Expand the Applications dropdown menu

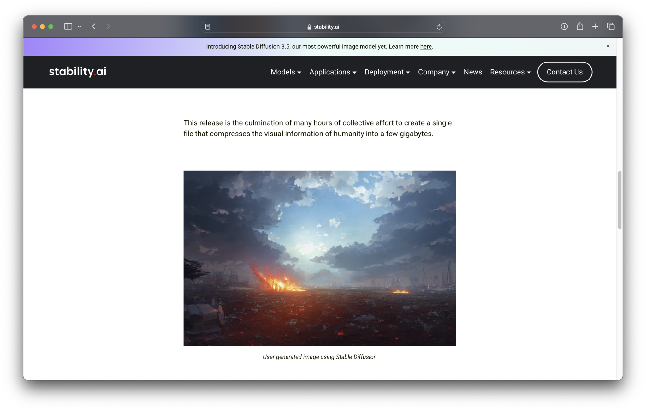[x=333, y=72]
